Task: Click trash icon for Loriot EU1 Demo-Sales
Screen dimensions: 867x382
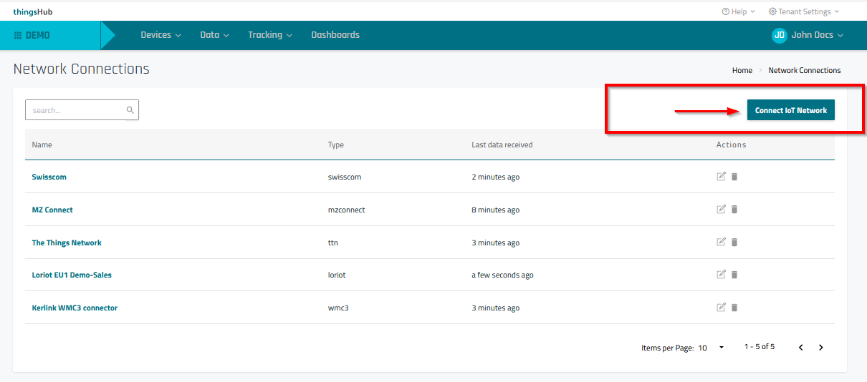Action: coord(734,275)
